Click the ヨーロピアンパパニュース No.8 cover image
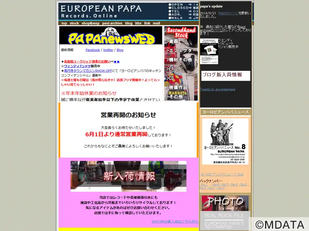This screenshot has height=231, width=309. tap(225, 141)
